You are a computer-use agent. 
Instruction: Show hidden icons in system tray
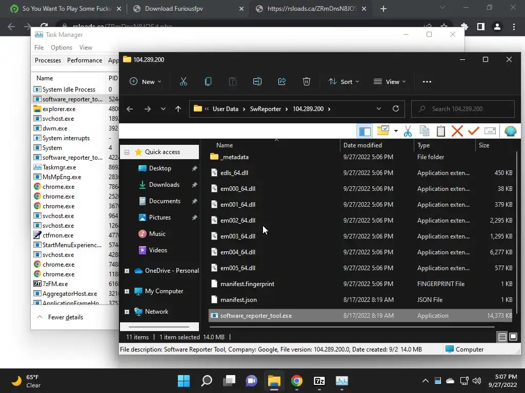[x=425, y=381]
